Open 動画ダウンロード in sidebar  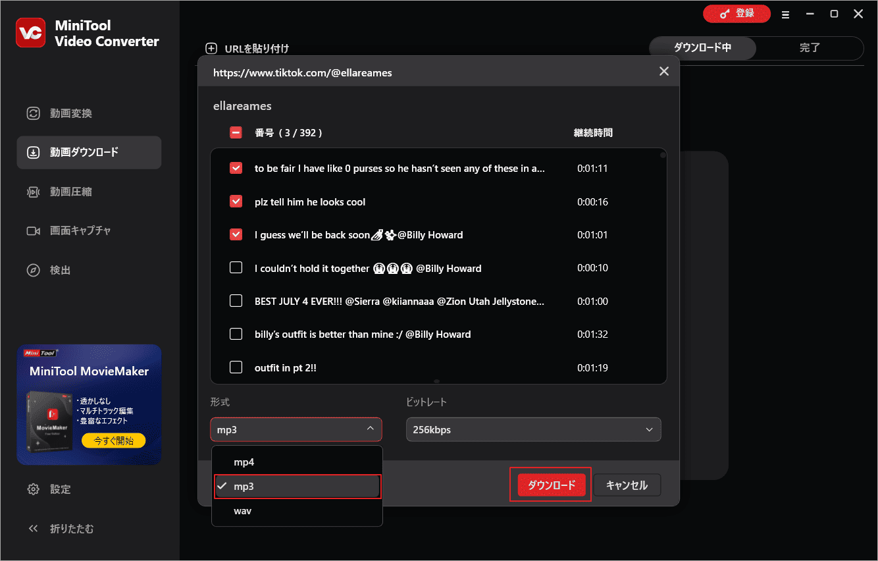pos(89,152)
